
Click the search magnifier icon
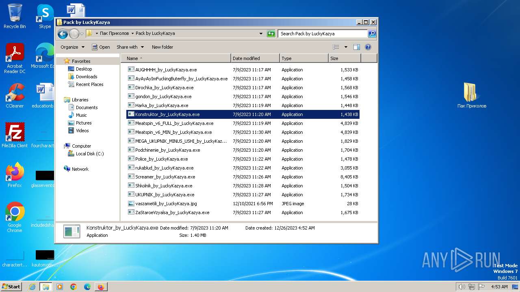[372, 34]
